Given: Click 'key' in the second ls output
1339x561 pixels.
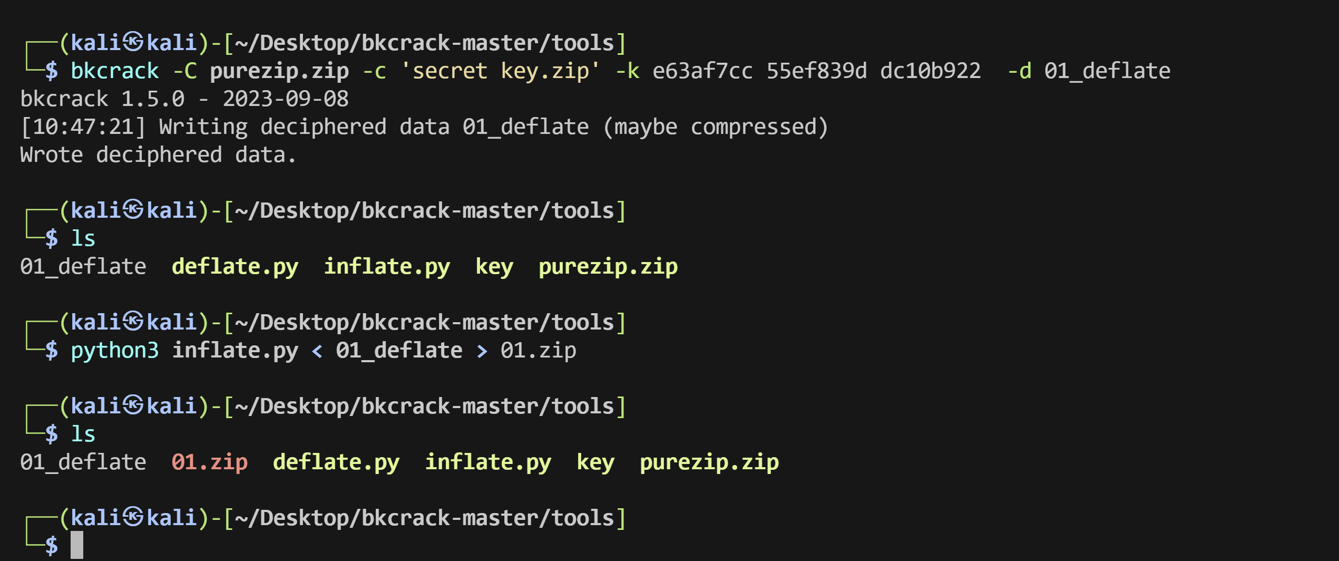Looking at the screenshot, I should click(595, 462).
